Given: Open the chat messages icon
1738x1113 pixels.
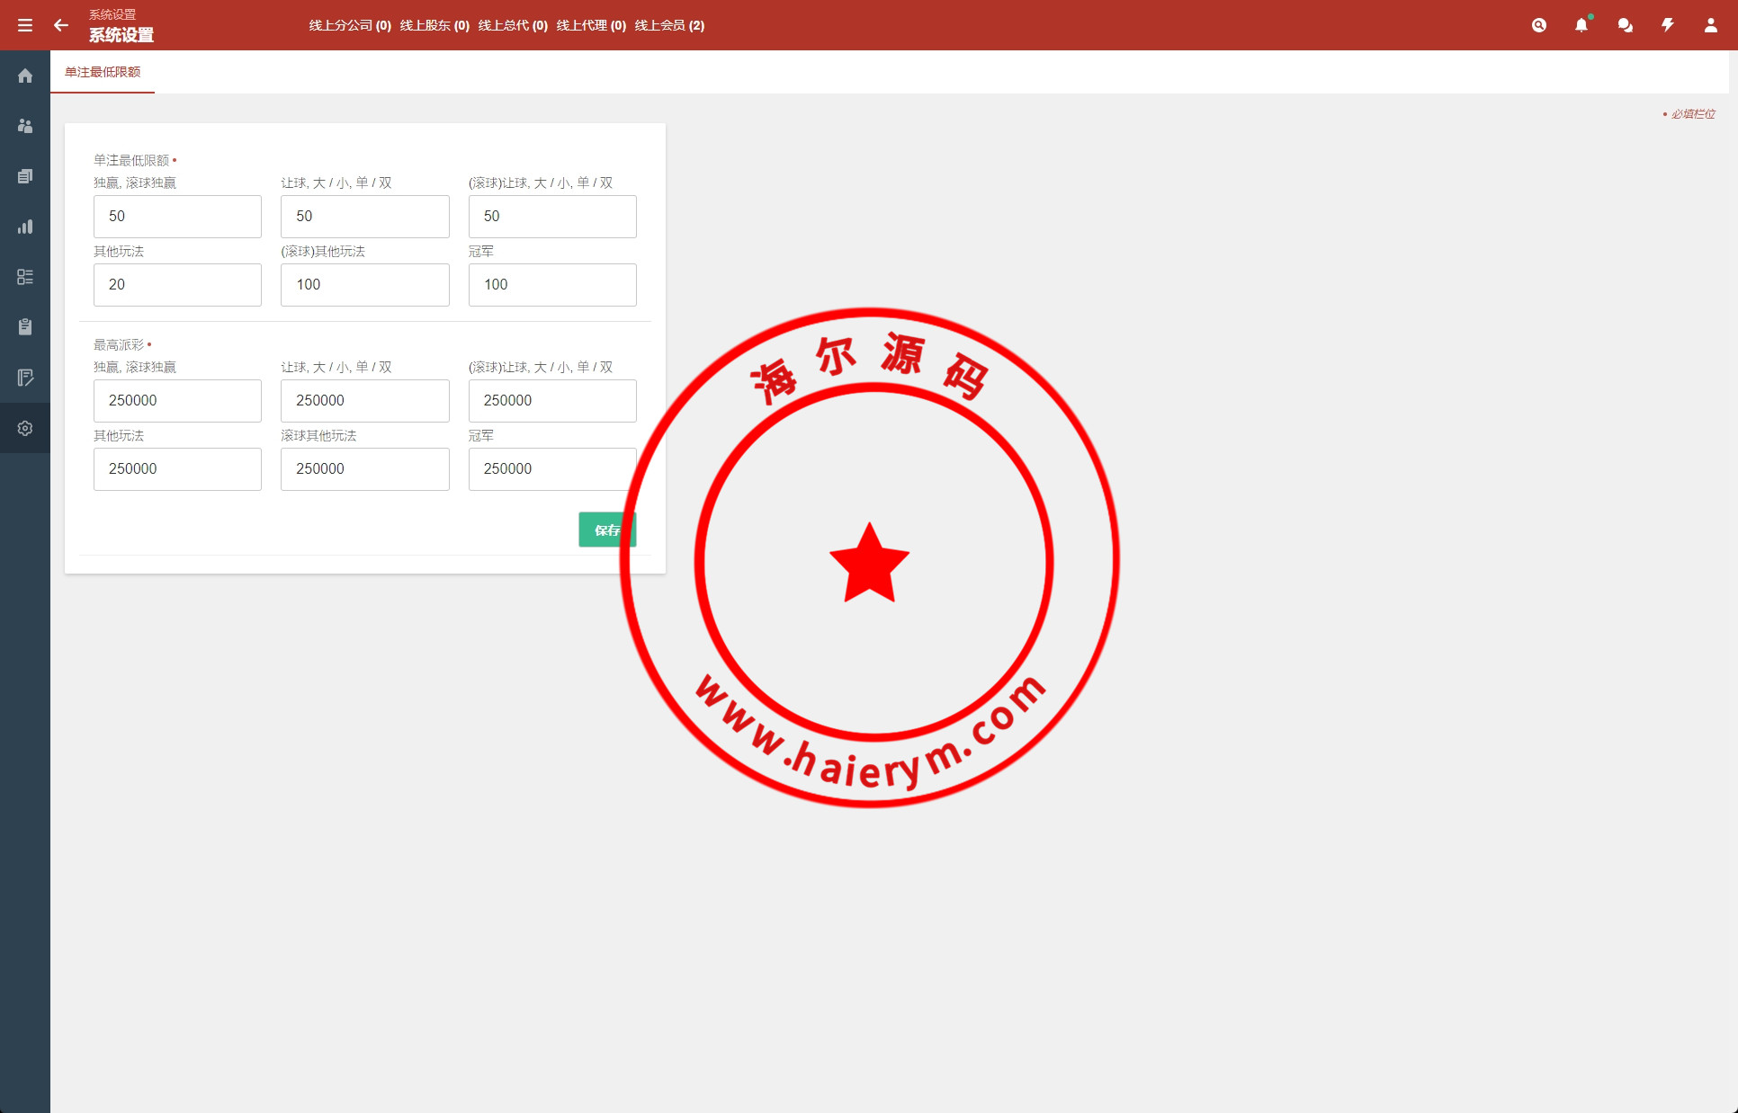Looking at the screenshot, I should click(1625, 25).
